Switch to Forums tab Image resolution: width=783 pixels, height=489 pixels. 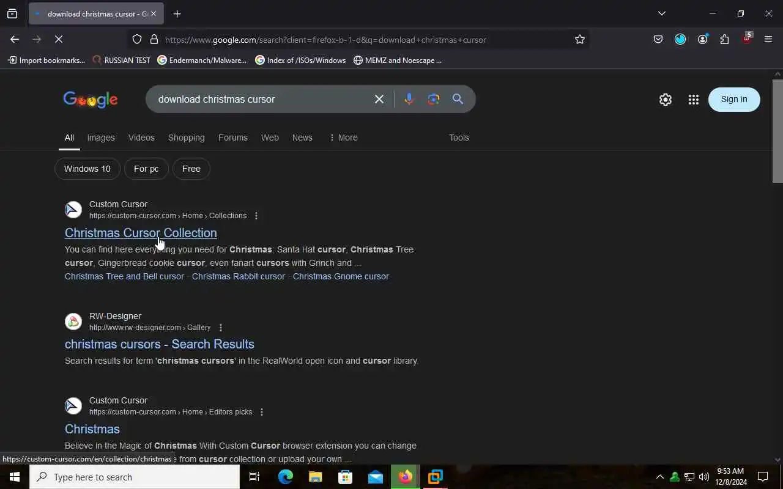click(233, 138)
